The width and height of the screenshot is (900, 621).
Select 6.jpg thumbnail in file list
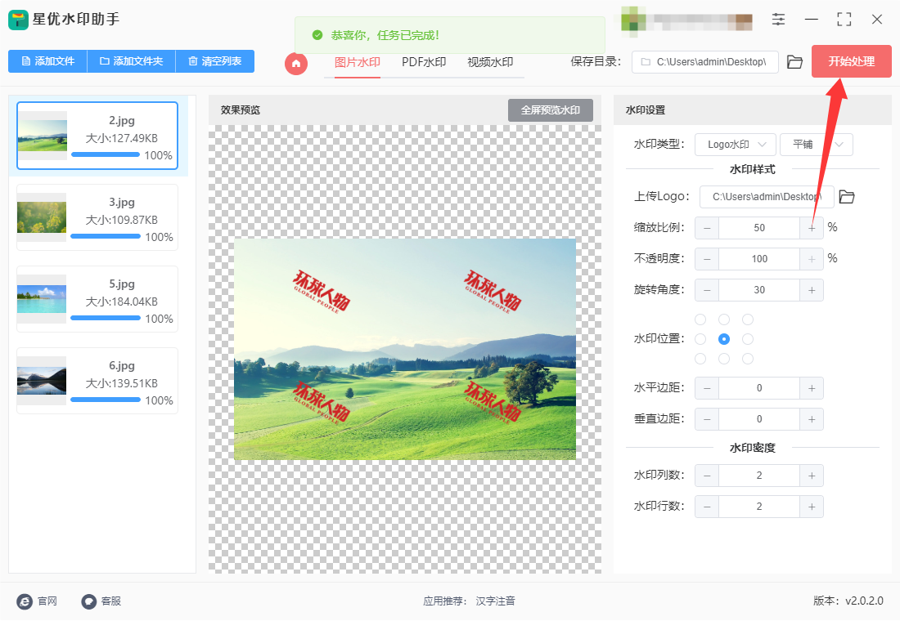pos(42,381)
